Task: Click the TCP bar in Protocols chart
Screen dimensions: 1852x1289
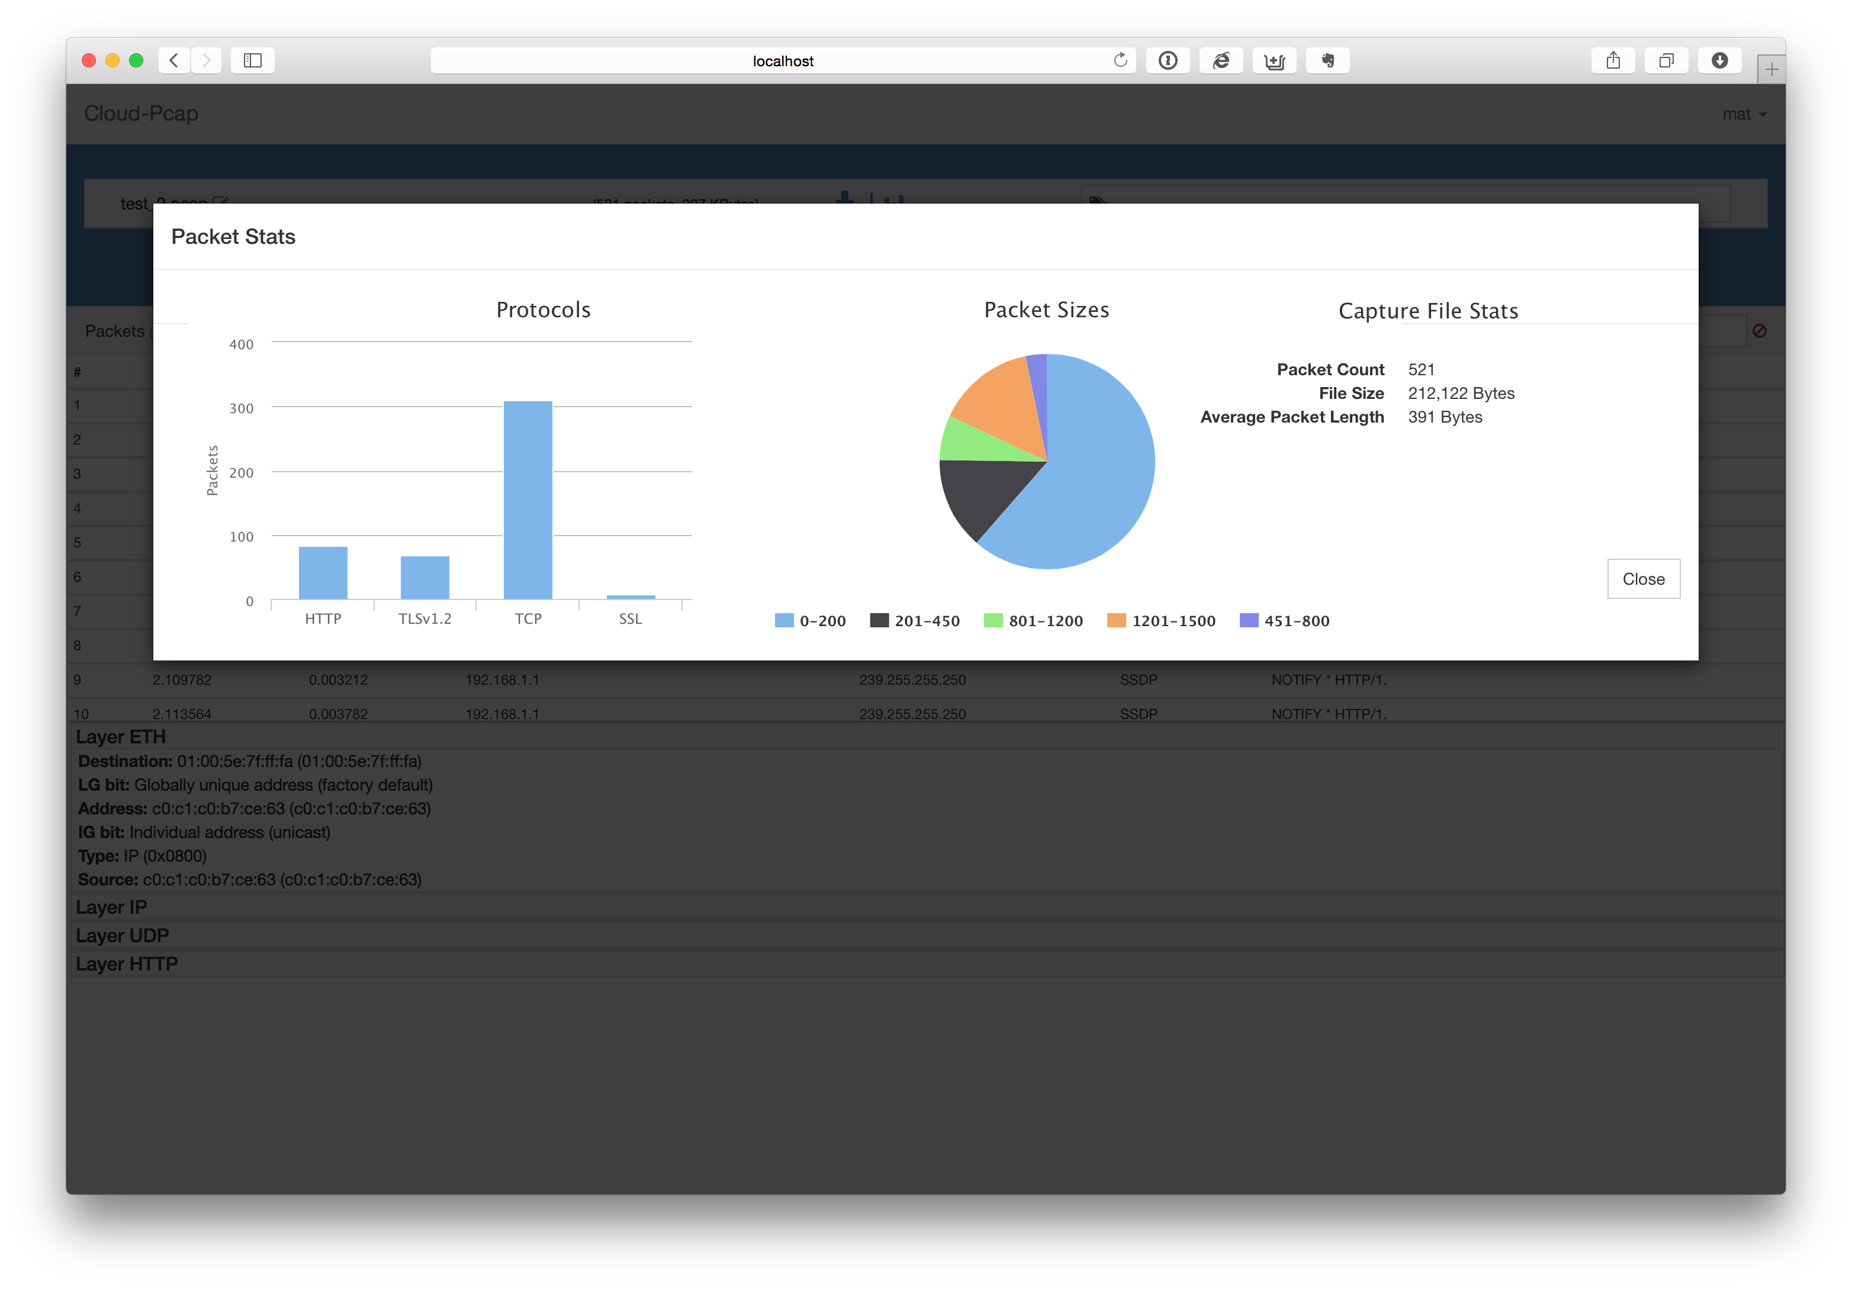Action: tap(528, 500)
